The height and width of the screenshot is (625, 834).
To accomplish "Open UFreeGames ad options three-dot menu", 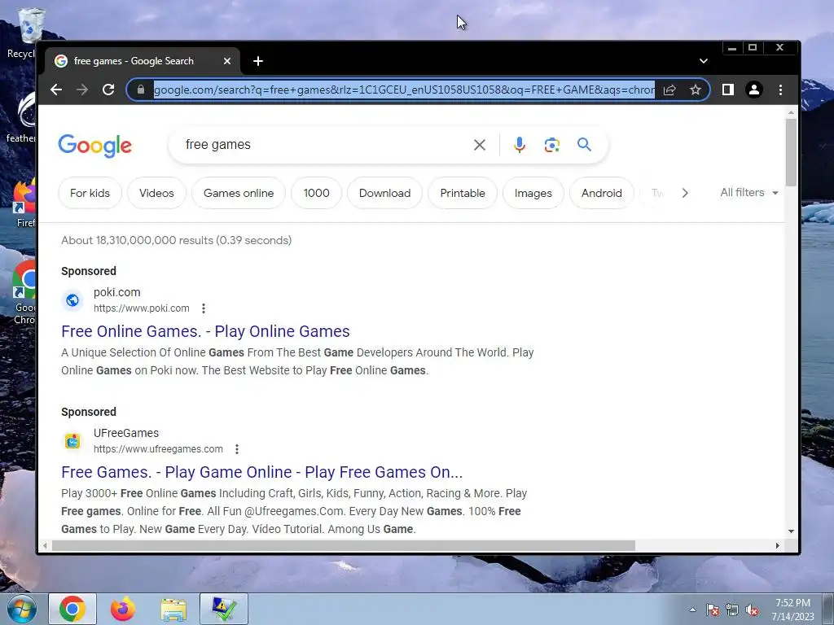I will tap(237, 449).
